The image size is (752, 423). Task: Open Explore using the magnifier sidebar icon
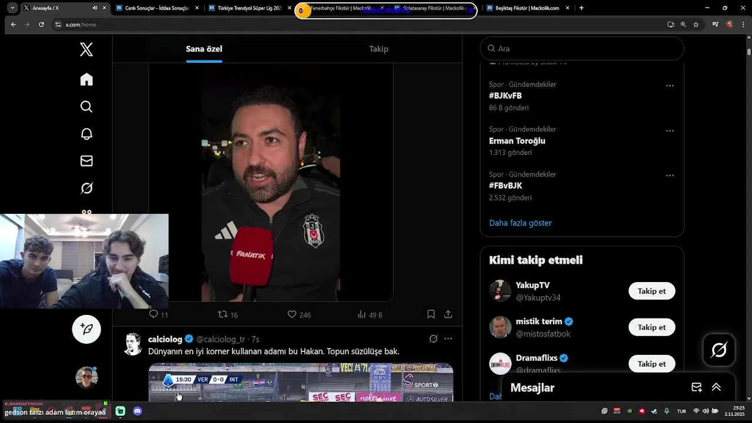coord(86,106)
